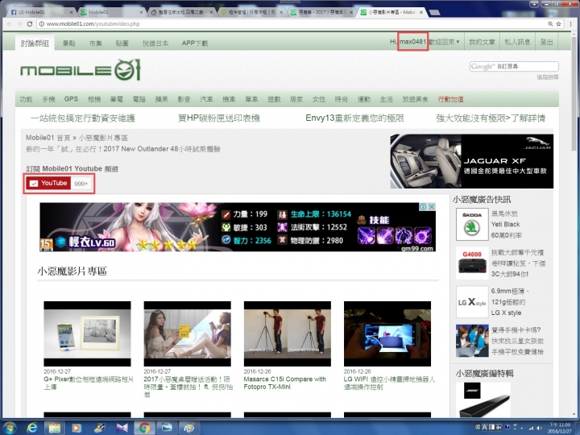Image resolution: width=580 pixels, height=435 pixels.
Task: Click the zoom magnifier icon in address bar
Action: pos(550,23)
